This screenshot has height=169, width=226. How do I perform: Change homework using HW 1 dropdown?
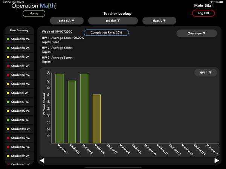[205, 73]
